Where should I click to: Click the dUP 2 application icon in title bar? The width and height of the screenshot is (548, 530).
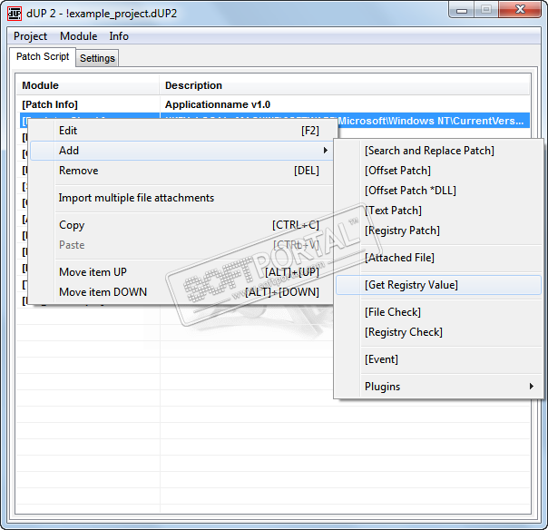[15, 12]
